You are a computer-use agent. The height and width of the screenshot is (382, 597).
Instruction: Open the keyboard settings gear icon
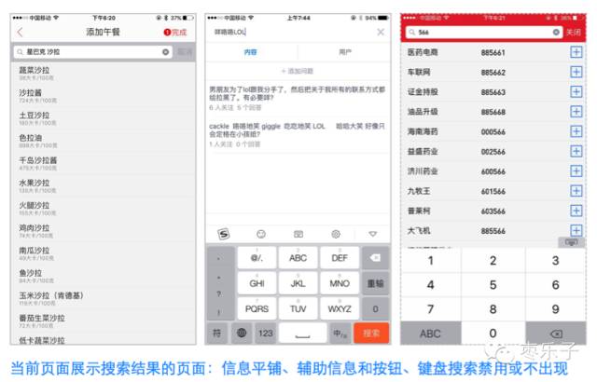point(336,234)
